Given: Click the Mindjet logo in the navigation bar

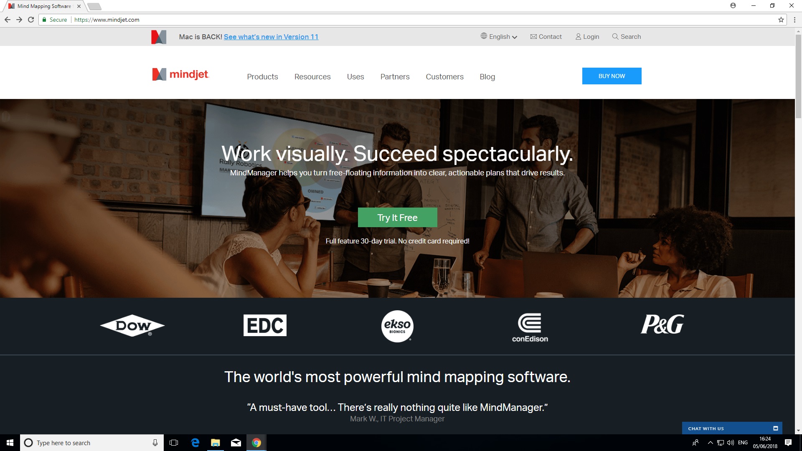Looking at the screenshot, I should coord(180,75).
